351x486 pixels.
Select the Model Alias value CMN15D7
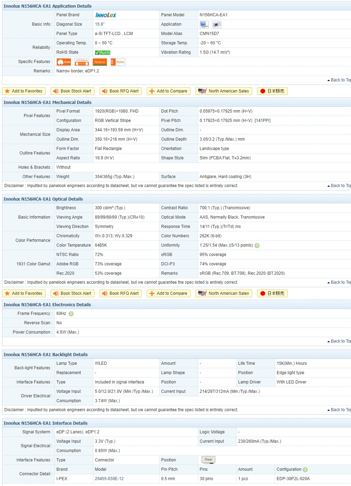[209, 34]
